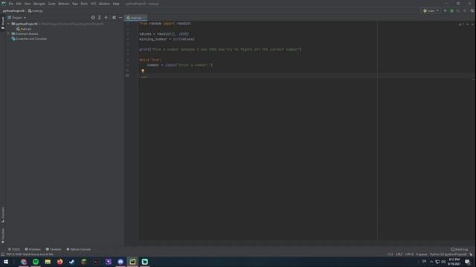The height and width of the screenshot is (267, 476).
Task: Click the green Run button
Action: [446, 10]
